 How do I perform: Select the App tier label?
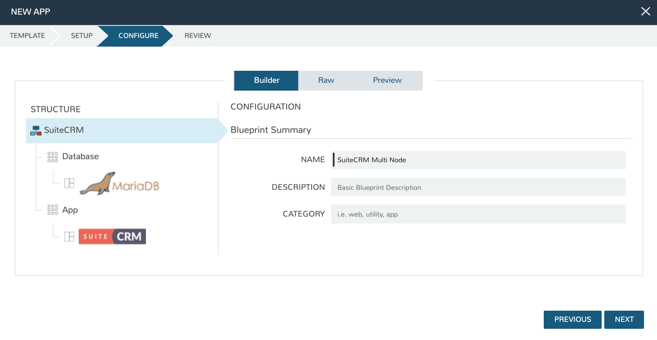[70, 210]
